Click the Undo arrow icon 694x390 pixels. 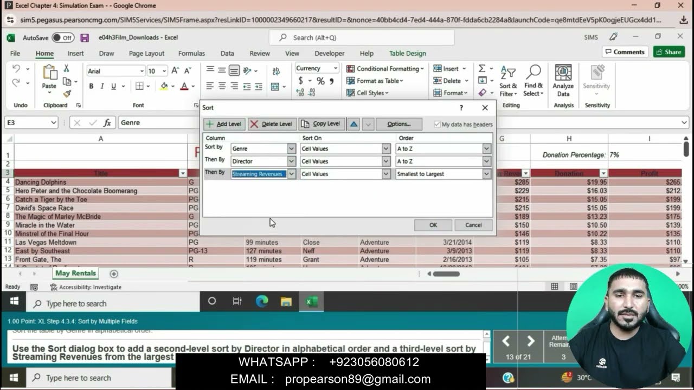pyautogui.click(x=16, y=69)
